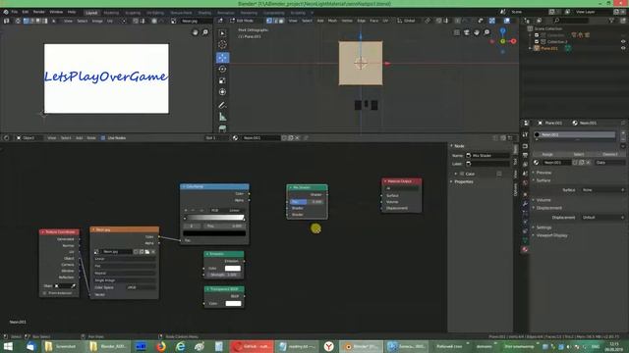Toggle visibility eye of Collection 2
629x353 pixels.
[x=623, y=41]
